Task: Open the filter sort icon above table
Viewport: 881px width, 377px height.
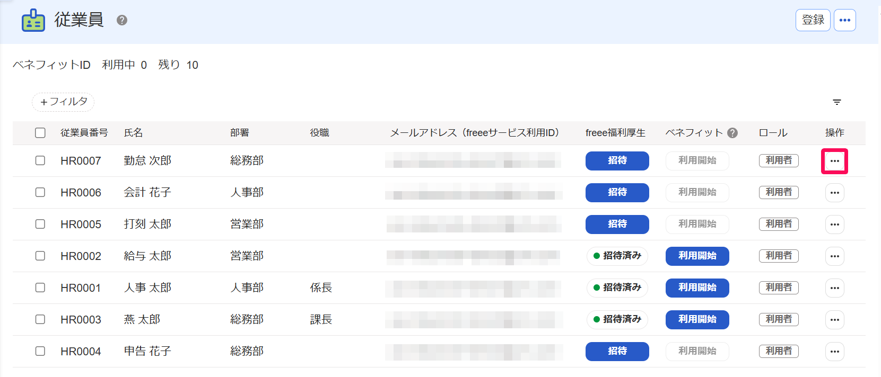Action: [836, 102]
